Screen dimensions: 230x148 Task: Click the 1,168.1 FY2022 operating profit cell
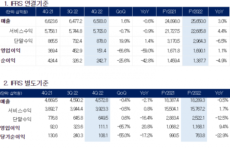(x=197, y=128)
